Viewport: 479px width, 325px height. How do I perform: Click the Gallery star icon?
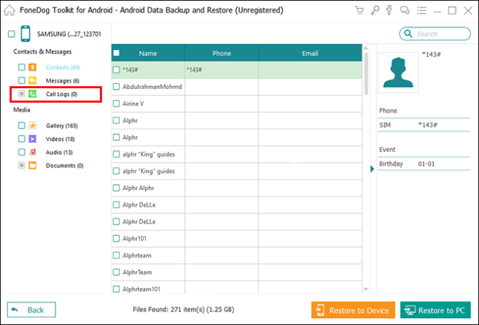(x=33, y=126)
